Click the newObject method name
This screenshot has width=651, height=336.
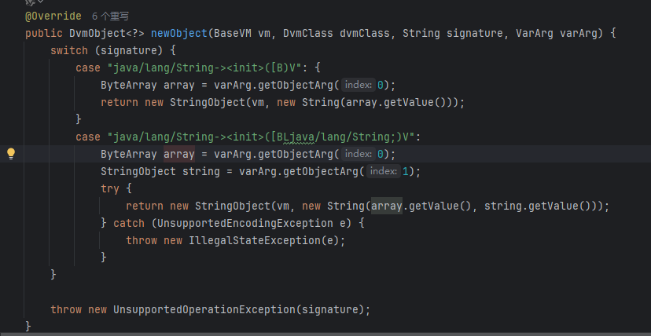point(179,33)
